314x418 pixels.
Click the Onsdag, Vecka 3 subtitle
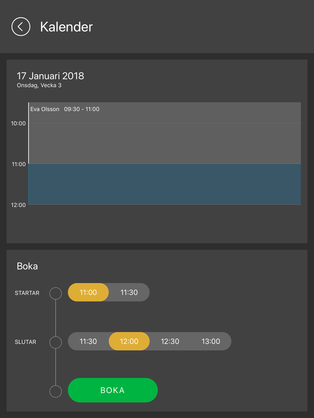[39, 85]
